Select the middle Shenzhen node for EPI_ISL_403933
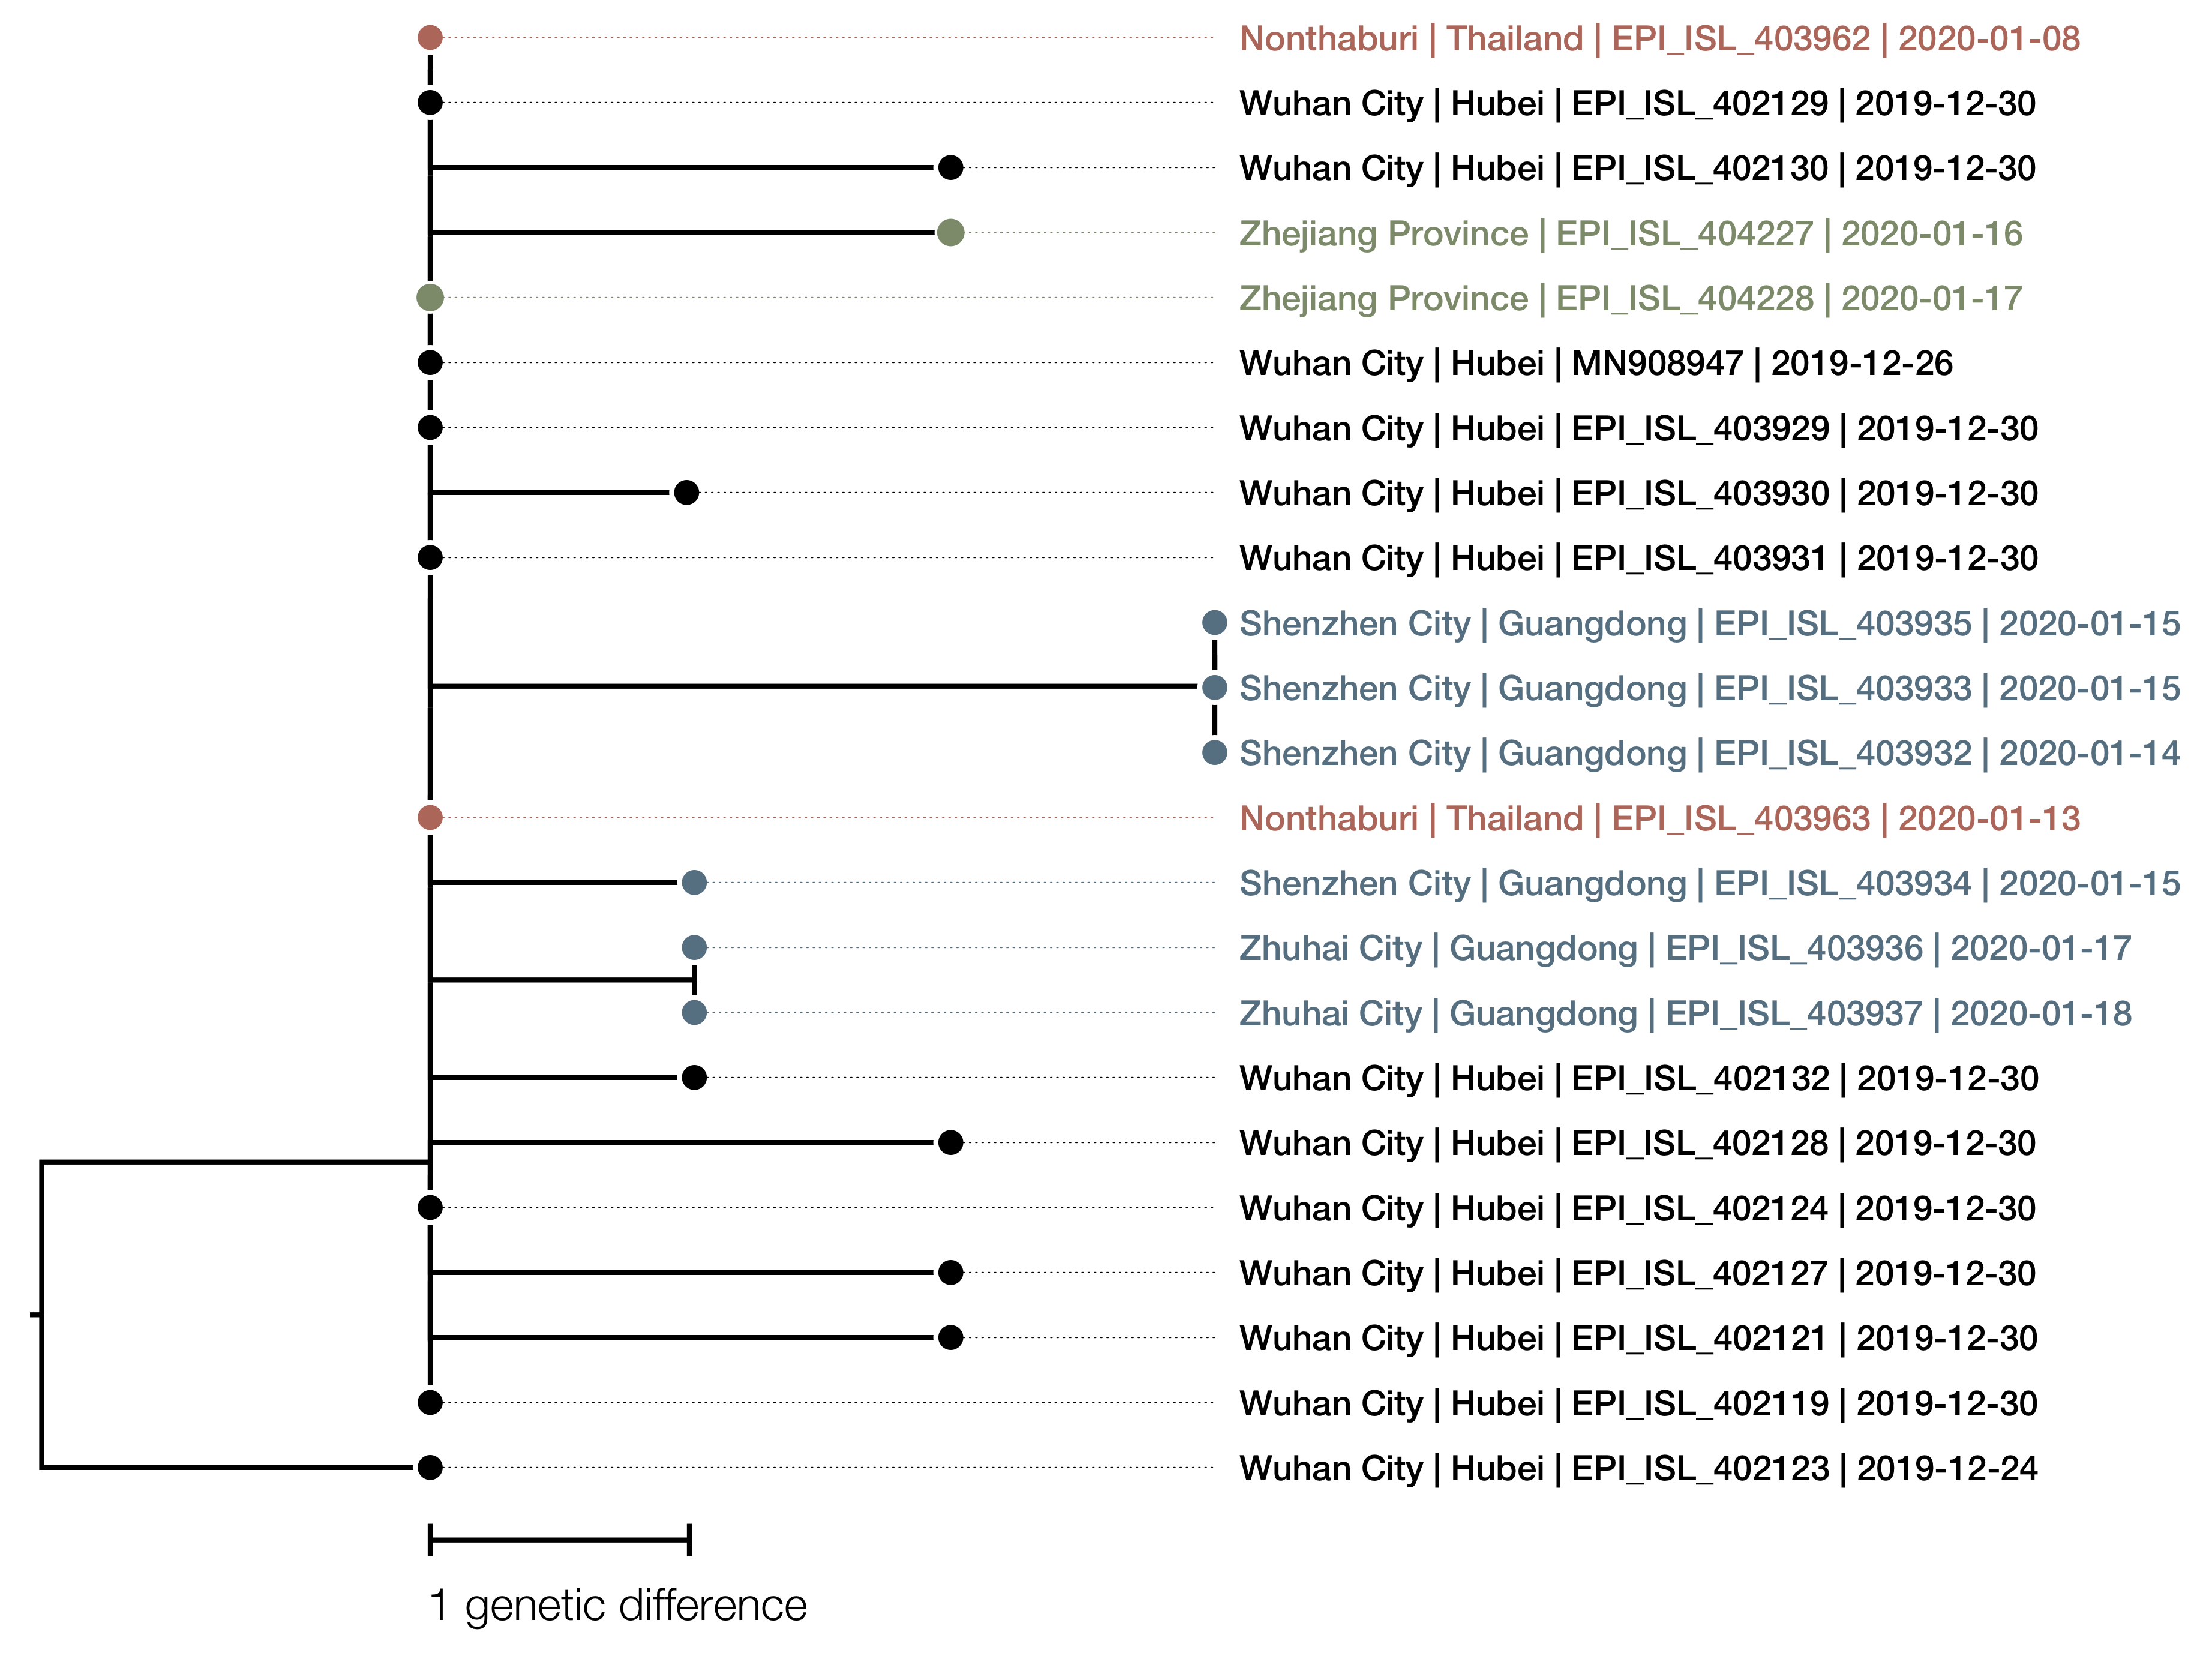Viewport: 2212px width, 1665px height. [1214, 687]
